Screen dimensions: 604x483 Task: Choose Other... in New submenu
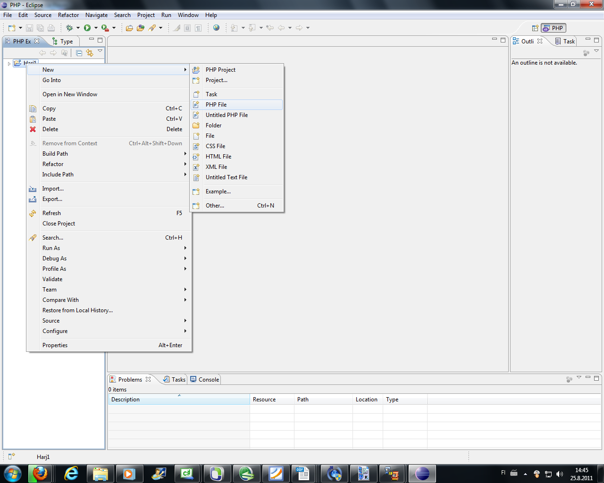click(x=236, y=206)
